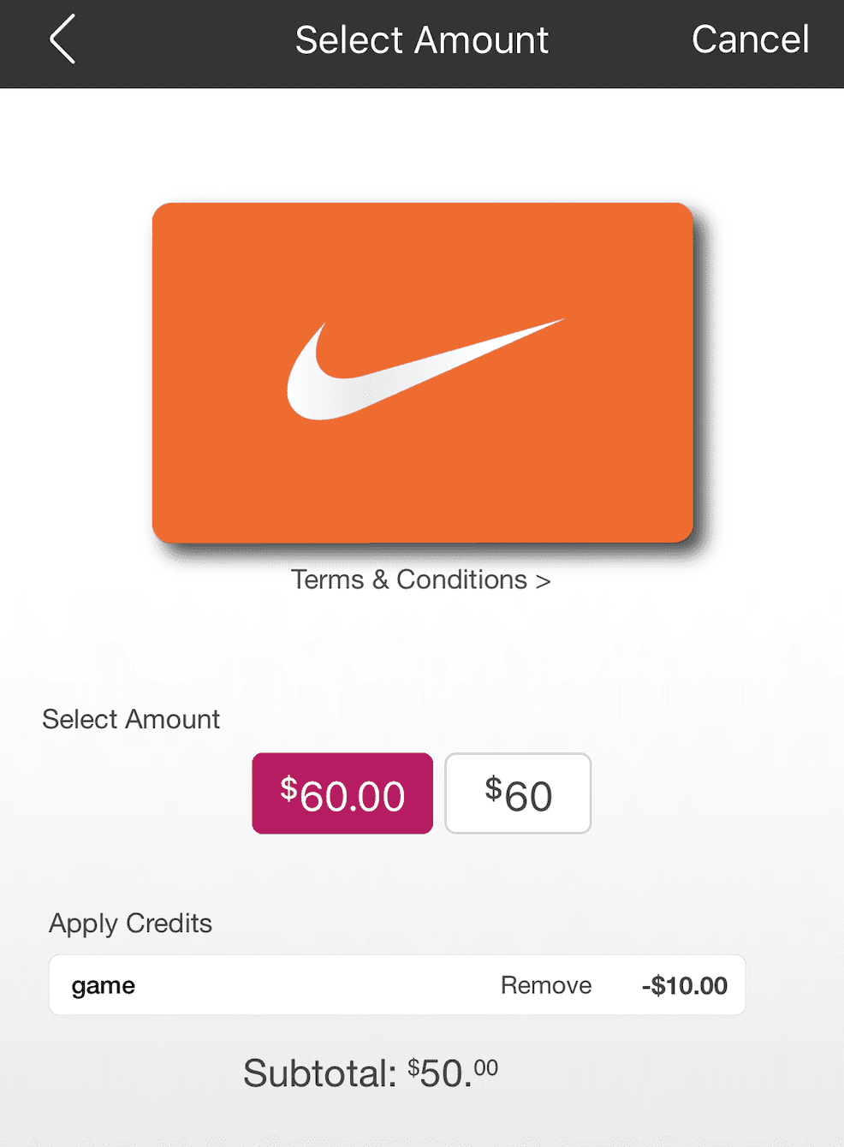Remove the game credit
The height and width of the screenshot is (1147, 844).
[x=546, y=985]
